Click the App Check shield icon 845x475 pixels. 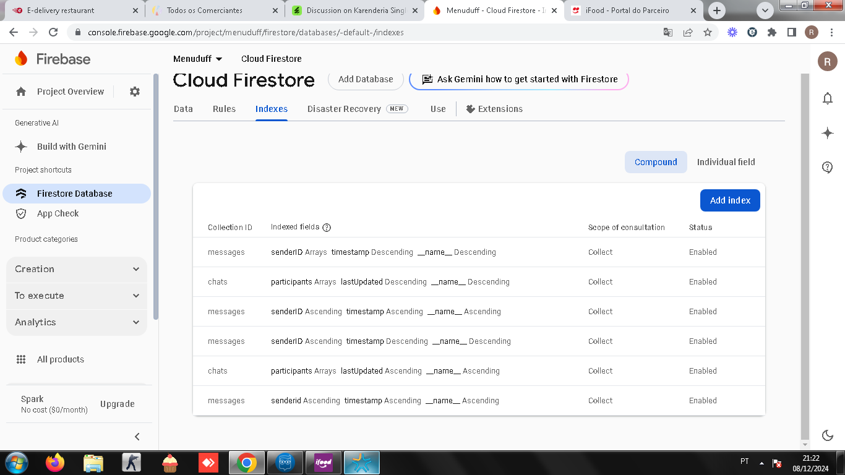click(21, 213)
